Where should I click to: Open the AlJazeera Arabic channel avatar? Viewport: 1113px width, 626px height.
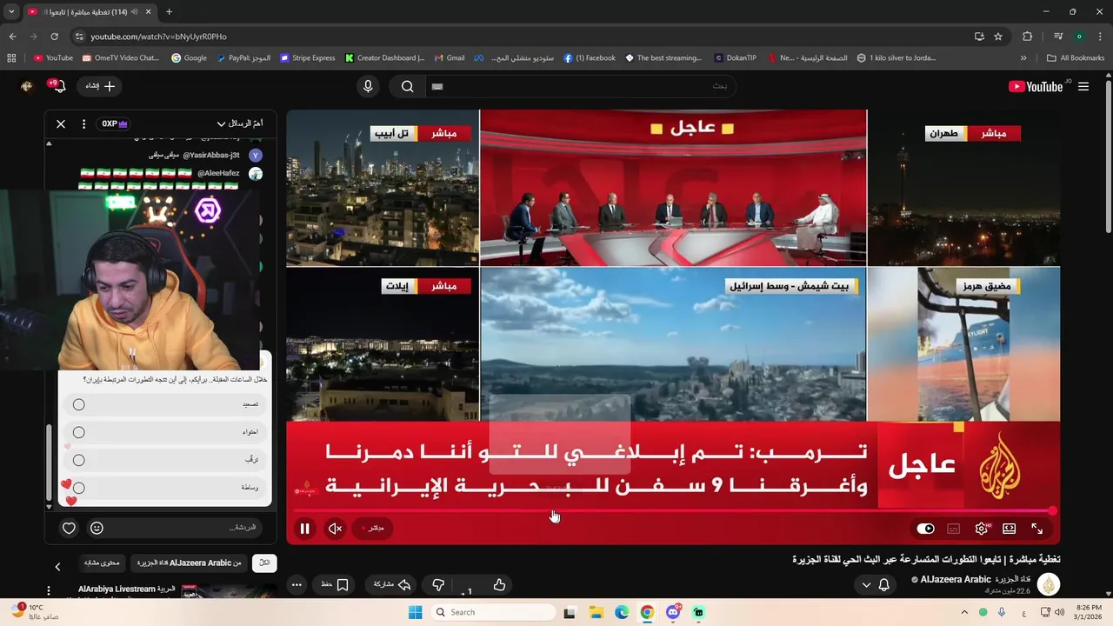(x=1050, y=584)
